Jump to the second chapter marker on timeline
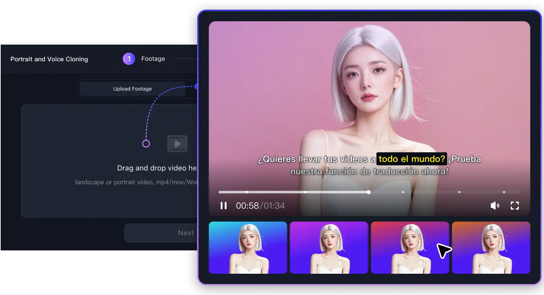 [305, 192]
